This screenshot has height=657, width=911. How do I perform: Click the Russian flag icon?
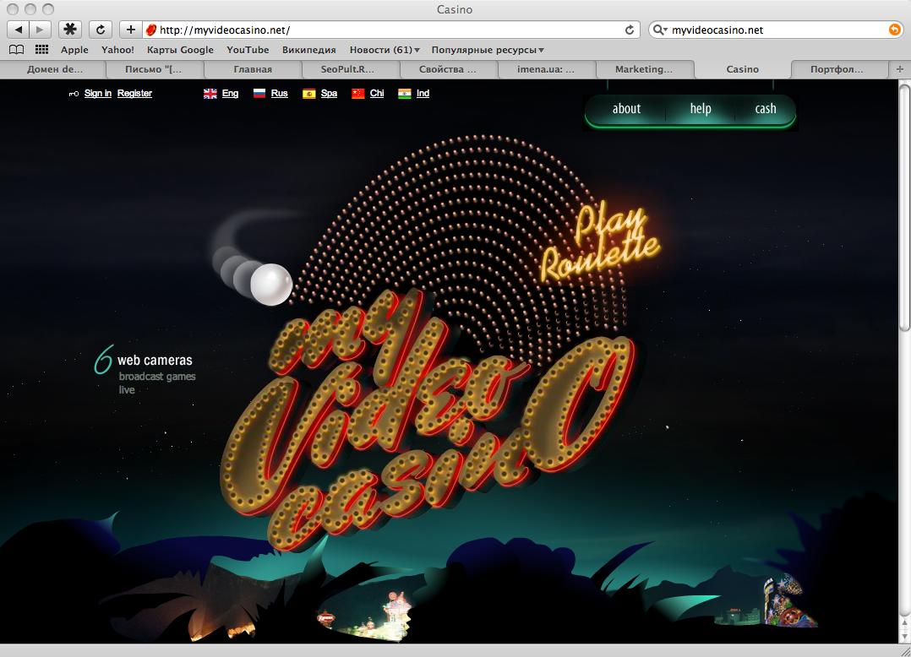[259, 94]
